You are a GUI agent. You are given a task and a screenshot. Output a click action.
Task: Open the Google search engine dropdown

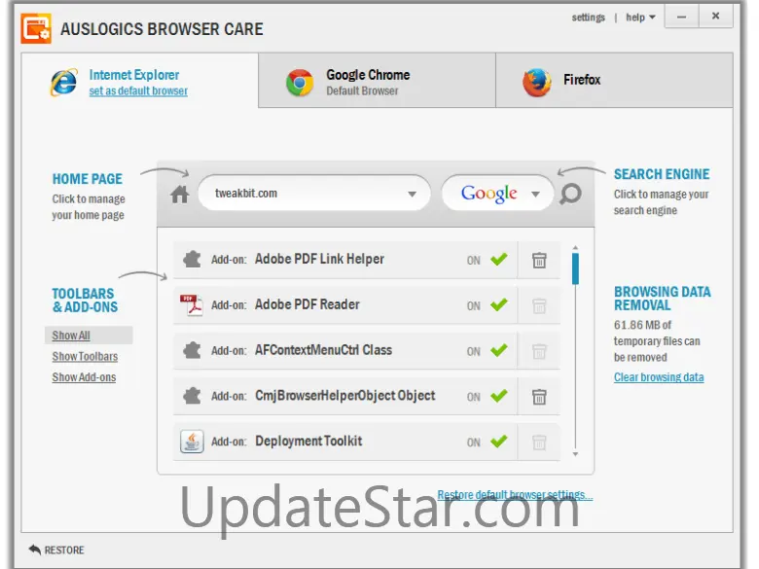pyautogui.click(x=535, y=194)
